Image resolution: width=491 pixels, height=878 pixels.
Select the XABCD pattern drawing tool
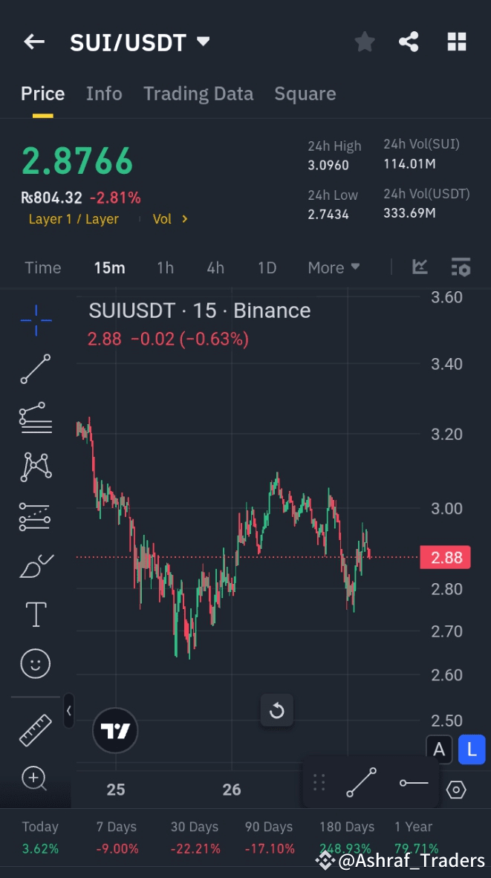coord(35,466)
